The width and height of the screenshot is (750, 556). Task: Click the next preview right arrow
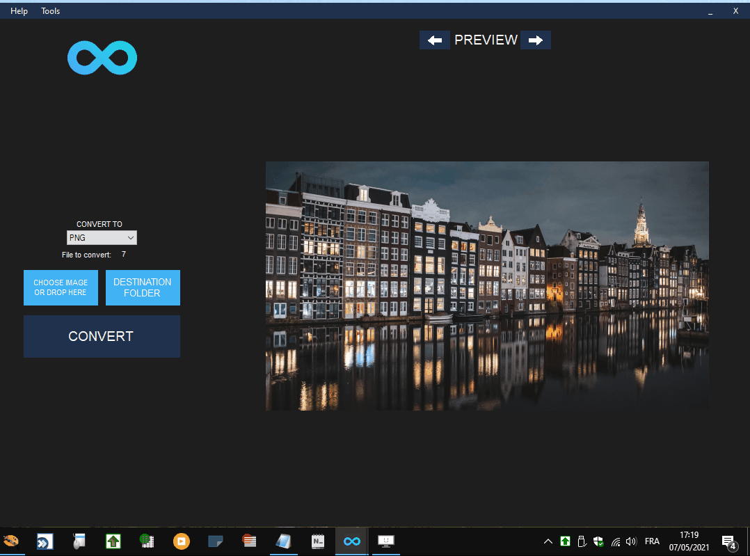coord(535,40)
